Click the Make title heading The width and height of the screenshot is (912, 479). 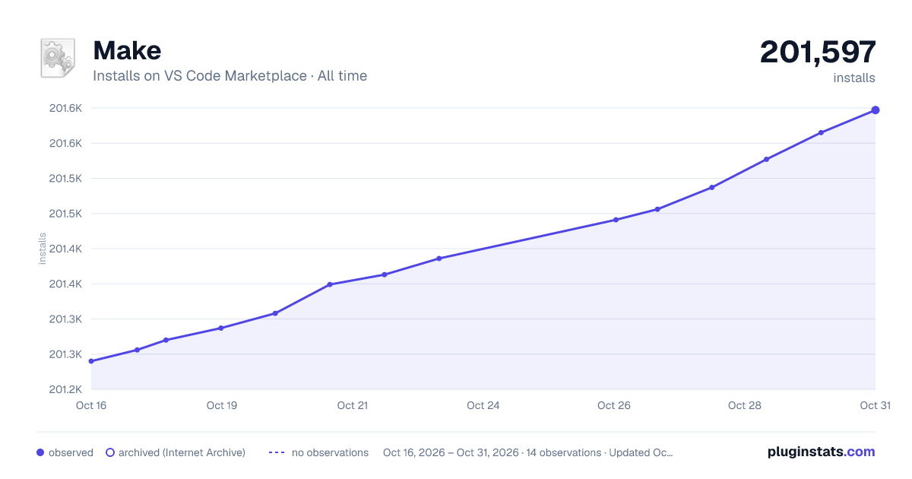point(127,50)
